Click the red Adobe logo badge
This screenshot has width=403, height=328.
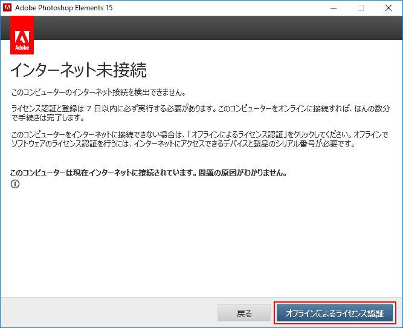[x=22, y=35]
